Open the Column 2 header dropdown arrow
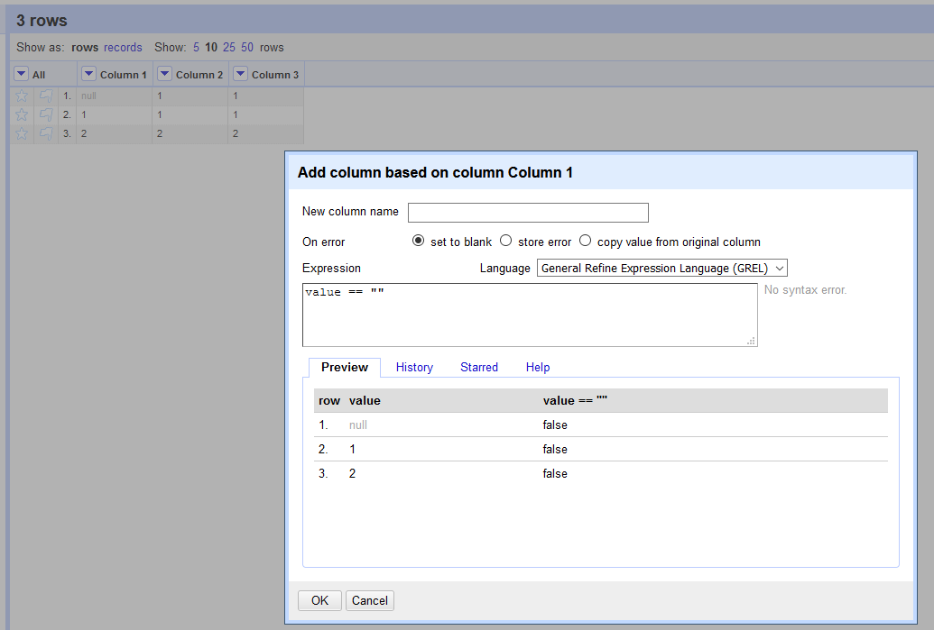 (x=164, y=74)
